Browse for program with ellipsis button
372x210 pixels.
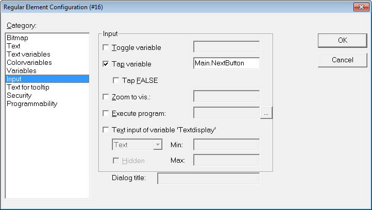pos(266,113)
